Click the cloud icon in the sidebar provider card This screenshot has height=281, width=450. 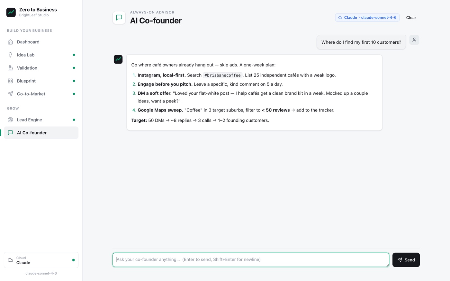click(x=10, y=260)
